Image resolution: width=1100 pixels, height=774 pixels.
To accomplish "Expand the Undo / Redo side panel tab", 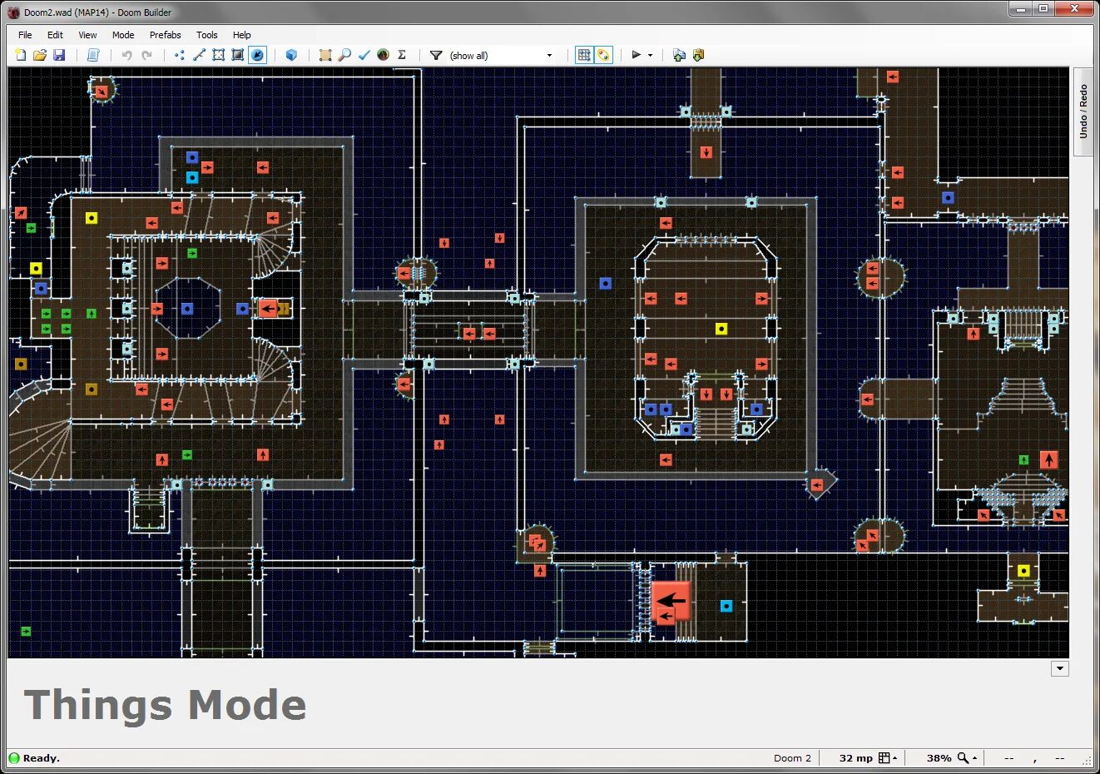I will pyautogui.click(x=1083, y=112).
